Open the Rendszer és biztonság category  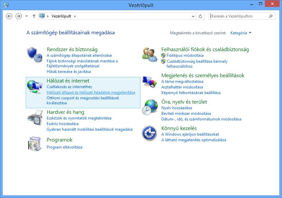(72, 49)
